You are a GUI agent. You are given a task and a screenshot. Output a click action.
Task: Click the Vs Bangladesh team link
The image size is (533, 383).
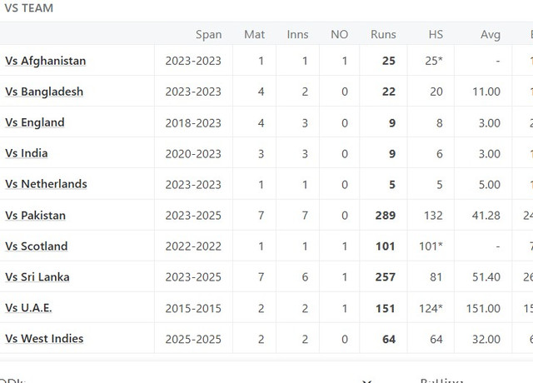click(44, 92)
